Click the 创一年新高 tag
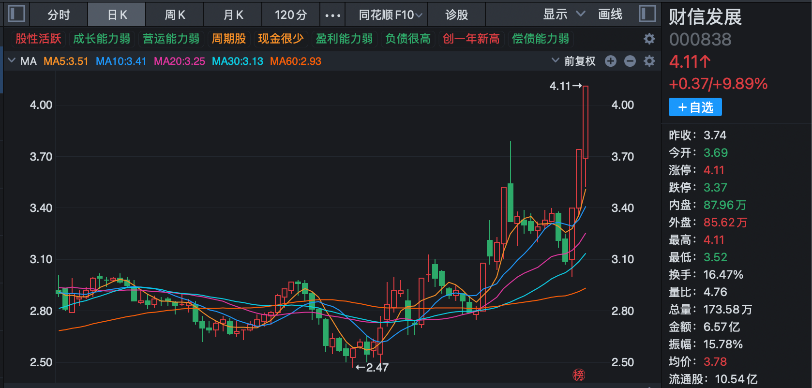812x388 pixels. 471,39
